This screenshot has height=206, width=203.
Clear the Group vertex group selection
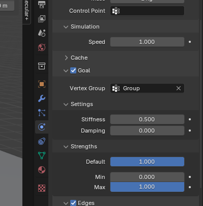tap(179, 88)
